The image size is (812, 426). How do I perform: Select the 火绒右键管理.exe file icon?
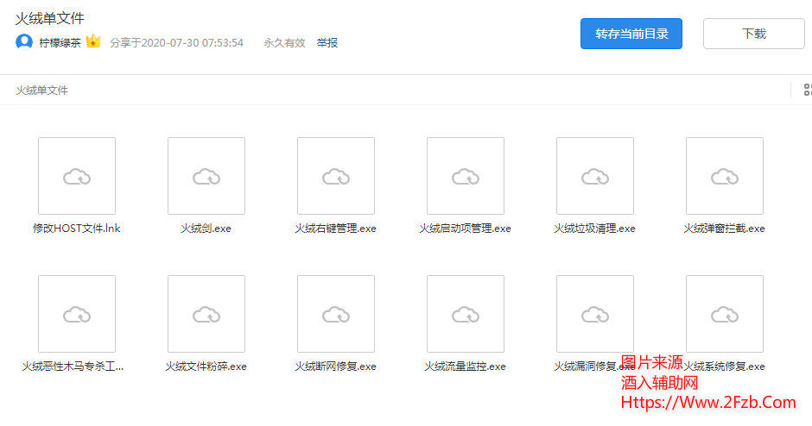[336, 176]
